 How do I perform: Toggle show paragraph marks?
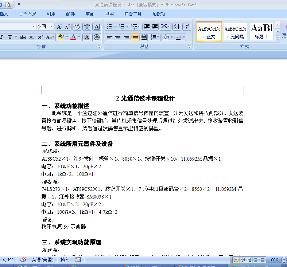tap(186, 27)
